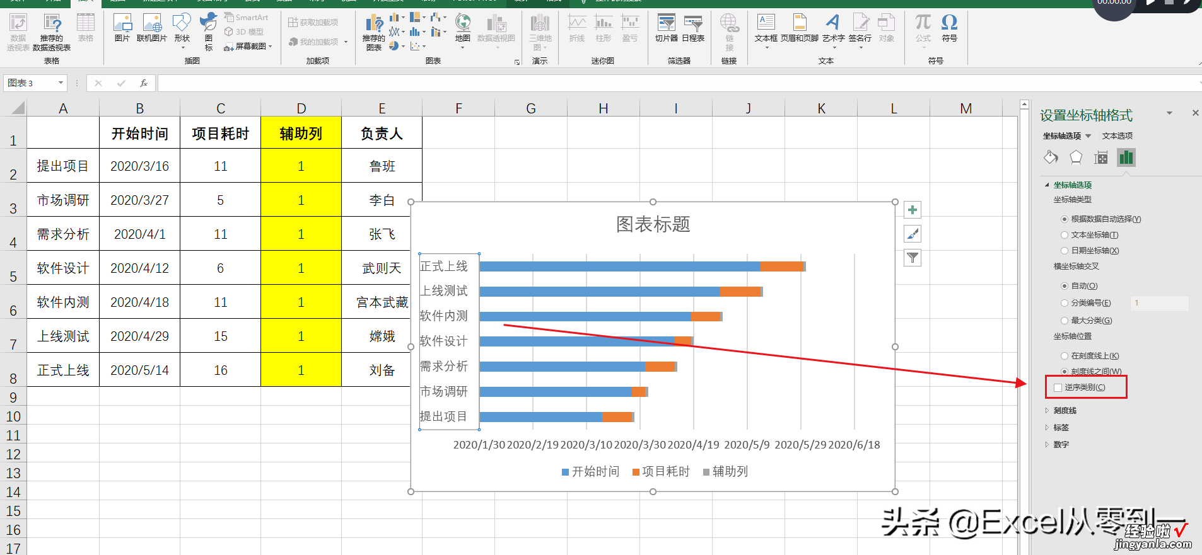
Task: Insert a Signature Line (签名行)
Action: (860, 30)
